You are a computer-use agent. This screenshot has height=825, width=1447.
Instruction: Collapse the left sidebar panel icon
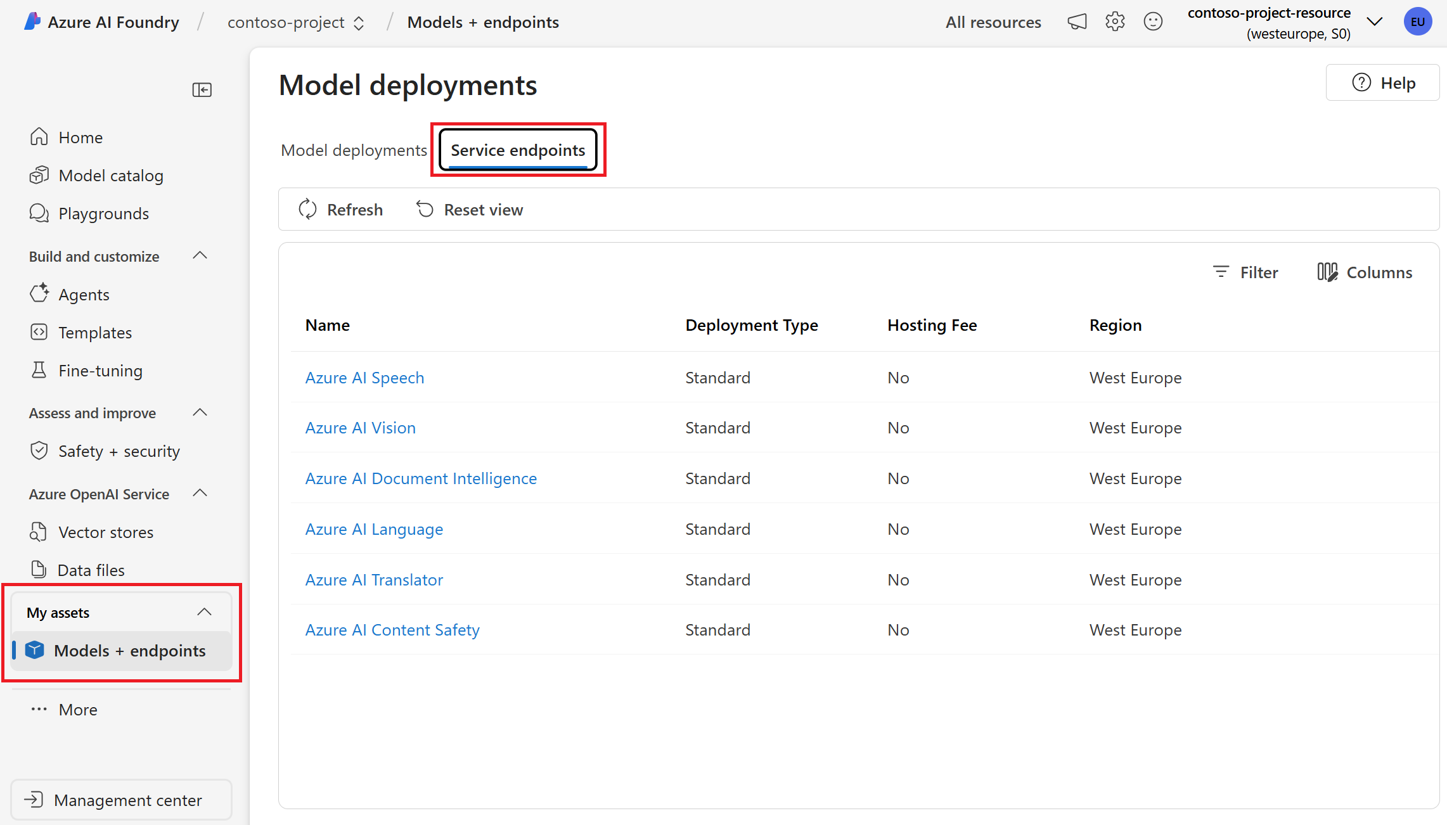tap(202, 90)
